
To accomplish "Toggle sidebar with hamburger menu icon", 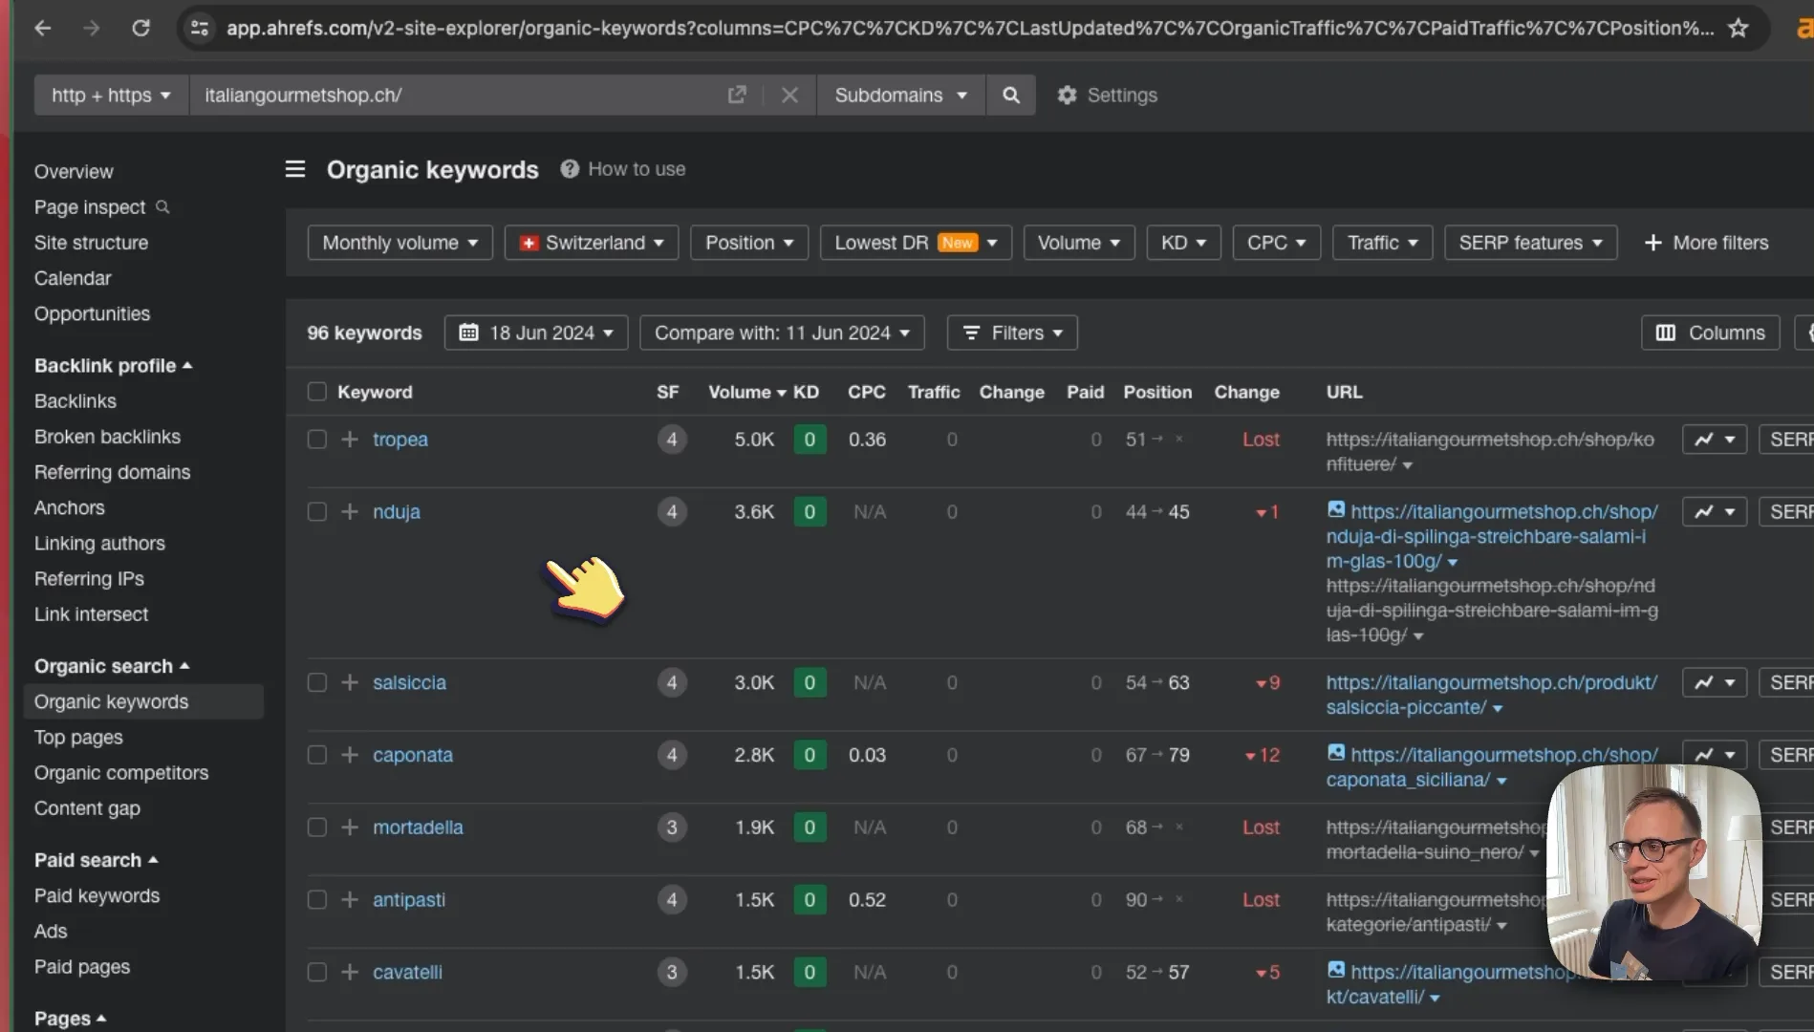I will [x=295, y=169].
